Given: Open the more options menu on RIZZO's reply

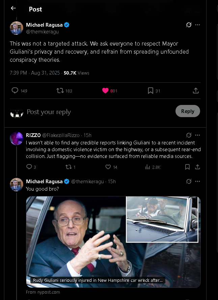Looking at the screenshot, I should [x=198, y=135].
